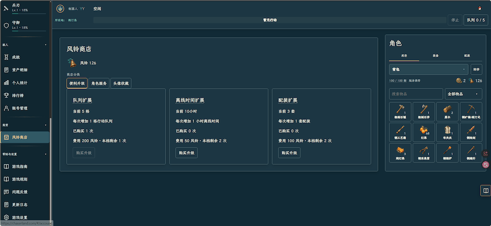Screen dimensions: 491x226
Task: Click the 兵刃 experience progress bar
Action: 29,13
